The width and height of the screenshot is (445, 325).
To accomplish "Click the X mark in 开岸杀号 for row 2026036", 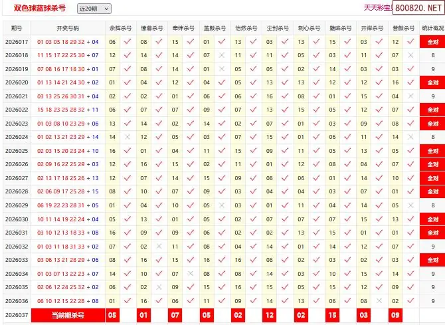I will click(x=379, y=300).
